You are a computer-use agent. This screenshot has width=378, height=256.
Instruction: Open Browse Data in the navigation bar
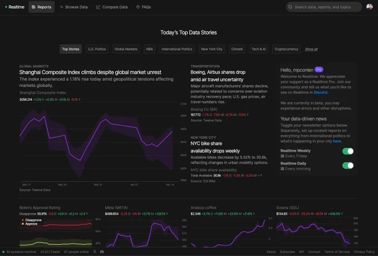click(x=74, y=7)
